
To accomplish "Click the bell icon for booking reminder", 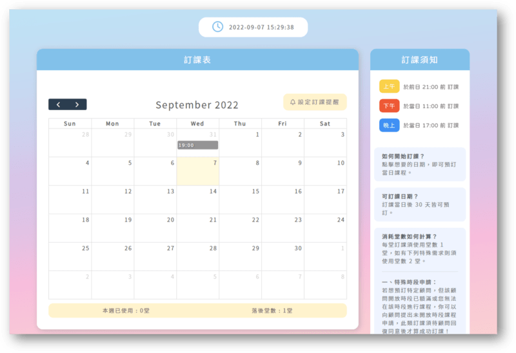I will click(x=293, y=102).
